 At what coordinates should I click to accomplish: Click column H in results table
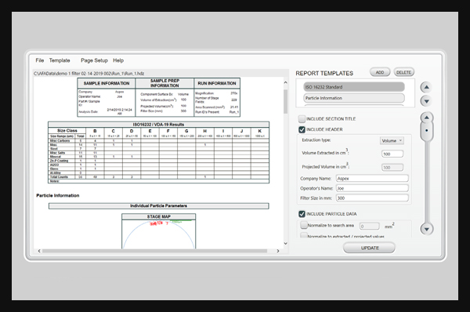pyautogui.click(x=204, y=131)
